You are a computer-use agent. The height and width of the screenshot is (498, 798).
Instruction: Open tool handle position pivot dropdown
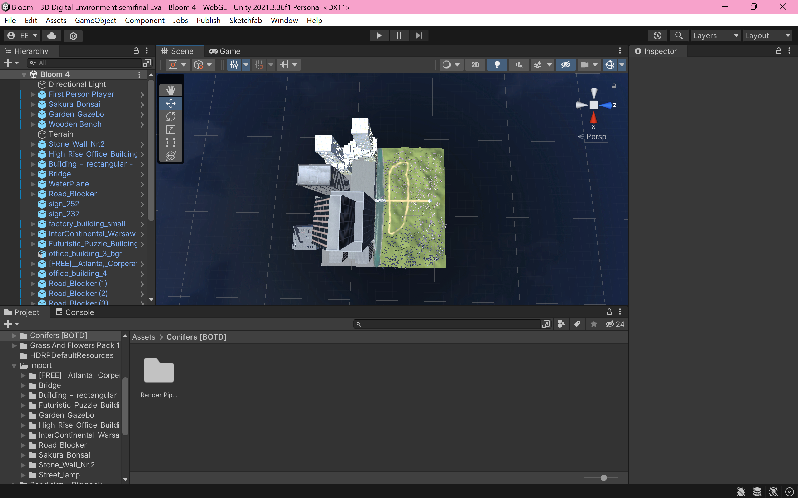point(177,64)
